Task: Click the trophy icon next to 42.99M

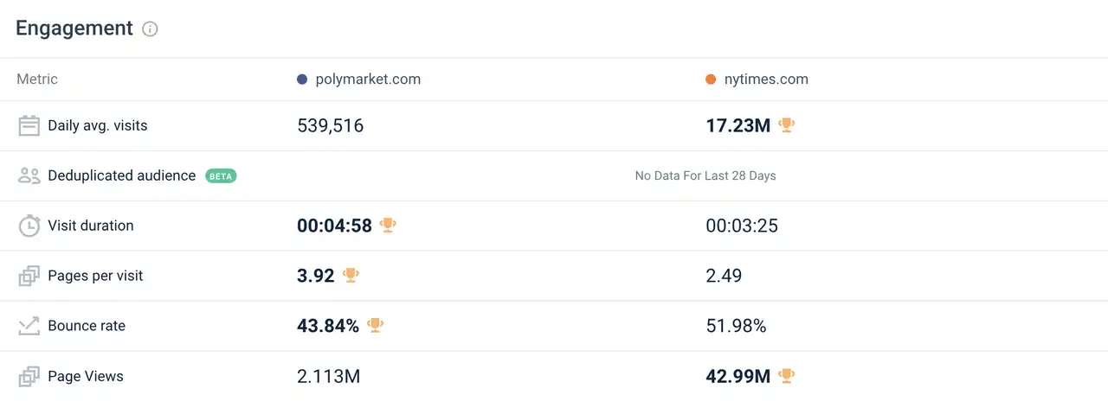Action: pyautogui.click(x=786, y=376)
